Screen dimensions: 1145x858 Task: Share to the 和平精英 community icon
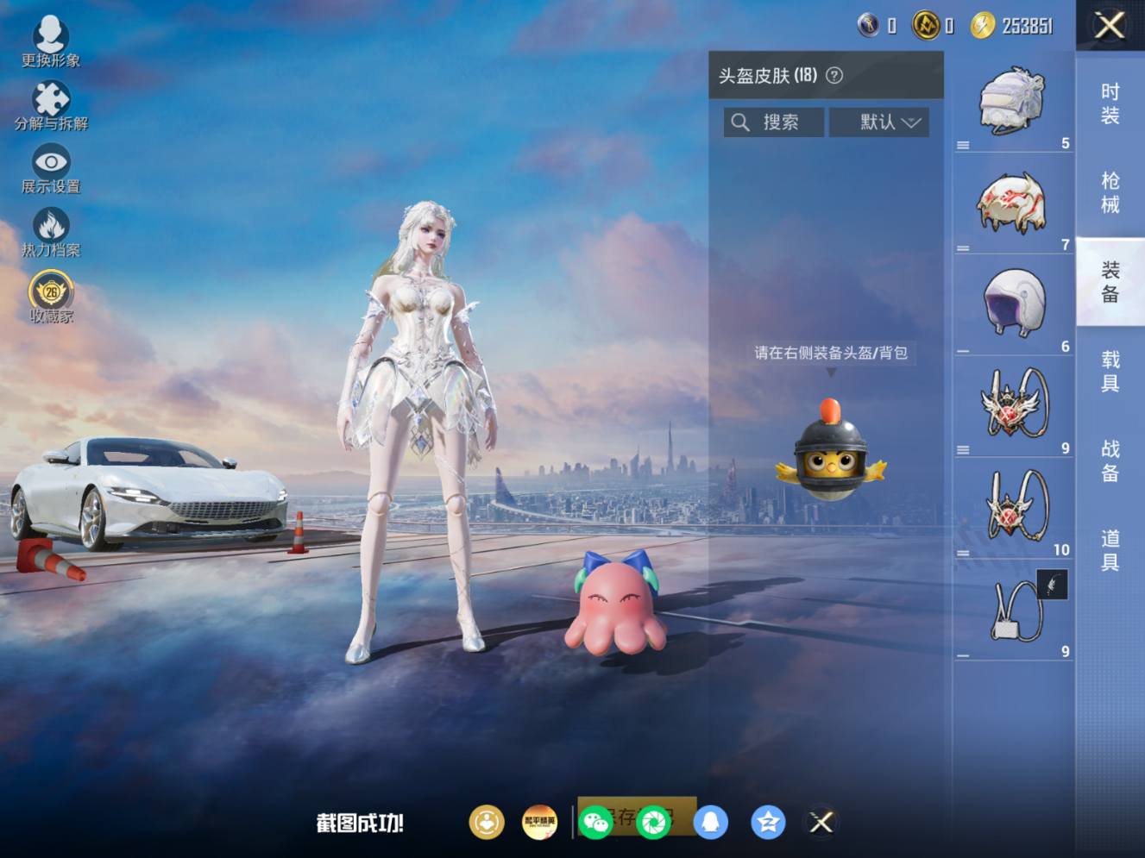click(x=540, y=822)
